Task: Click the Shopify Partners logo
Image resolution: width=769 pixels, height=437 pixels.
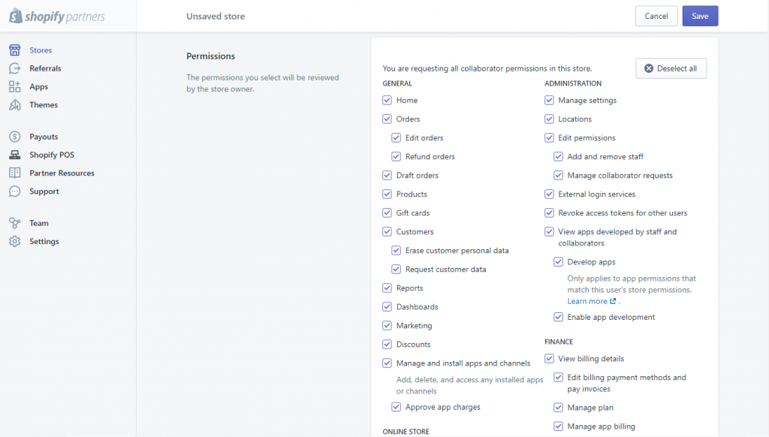Action: click(56, 17)
